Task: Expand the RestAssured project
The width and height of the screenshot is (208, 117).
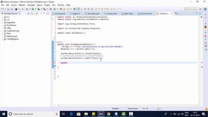Action: pos(2,36)
